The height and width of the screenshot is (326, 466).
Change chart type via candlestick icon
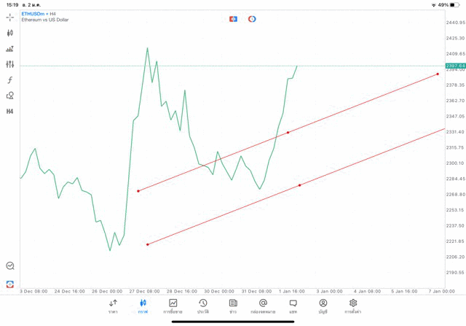coord(10,33)
